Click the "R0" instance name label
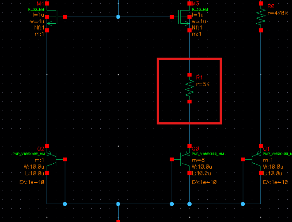 [x=271, y=6]
